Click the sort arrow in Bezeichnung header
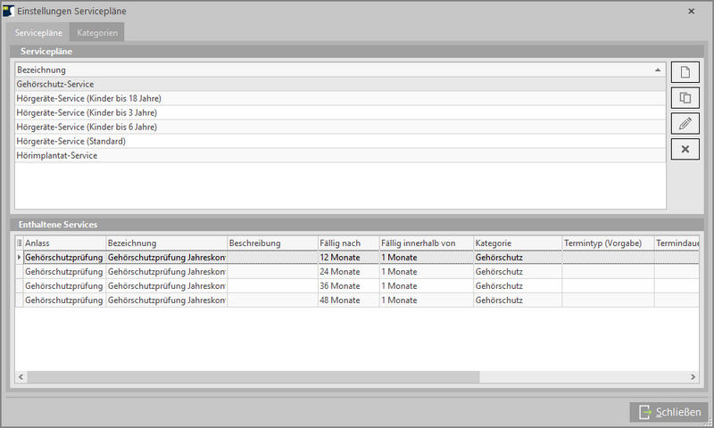 pos(658,69)
